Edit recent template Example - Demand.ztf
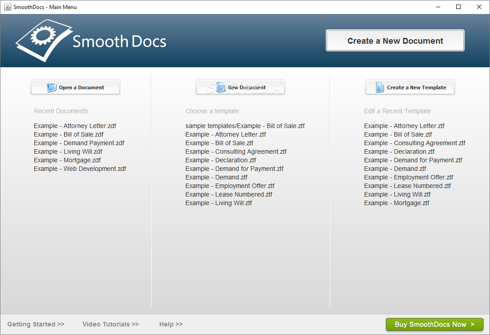 click(x=395, y=169)
